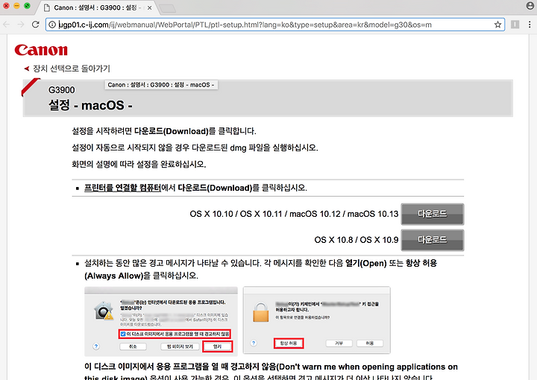Click the keychain access dialog screenshot
Screen dimensions: 537x380
click(x=317, y=320)
